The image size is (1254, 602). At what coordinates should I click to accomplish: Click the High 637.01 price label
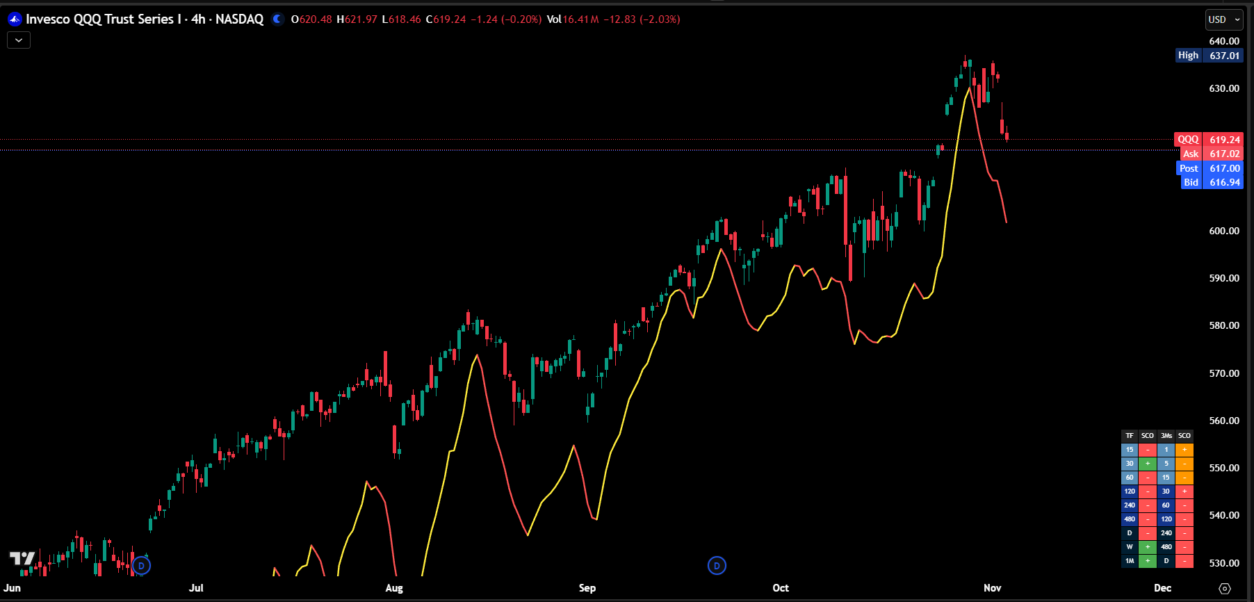[1208, 56]
